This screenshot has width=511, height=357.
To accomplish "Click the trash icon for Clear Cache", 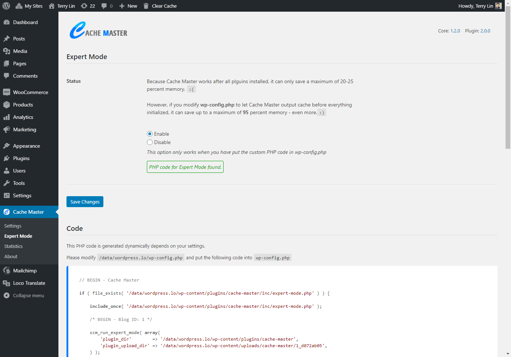I will 146,6.
